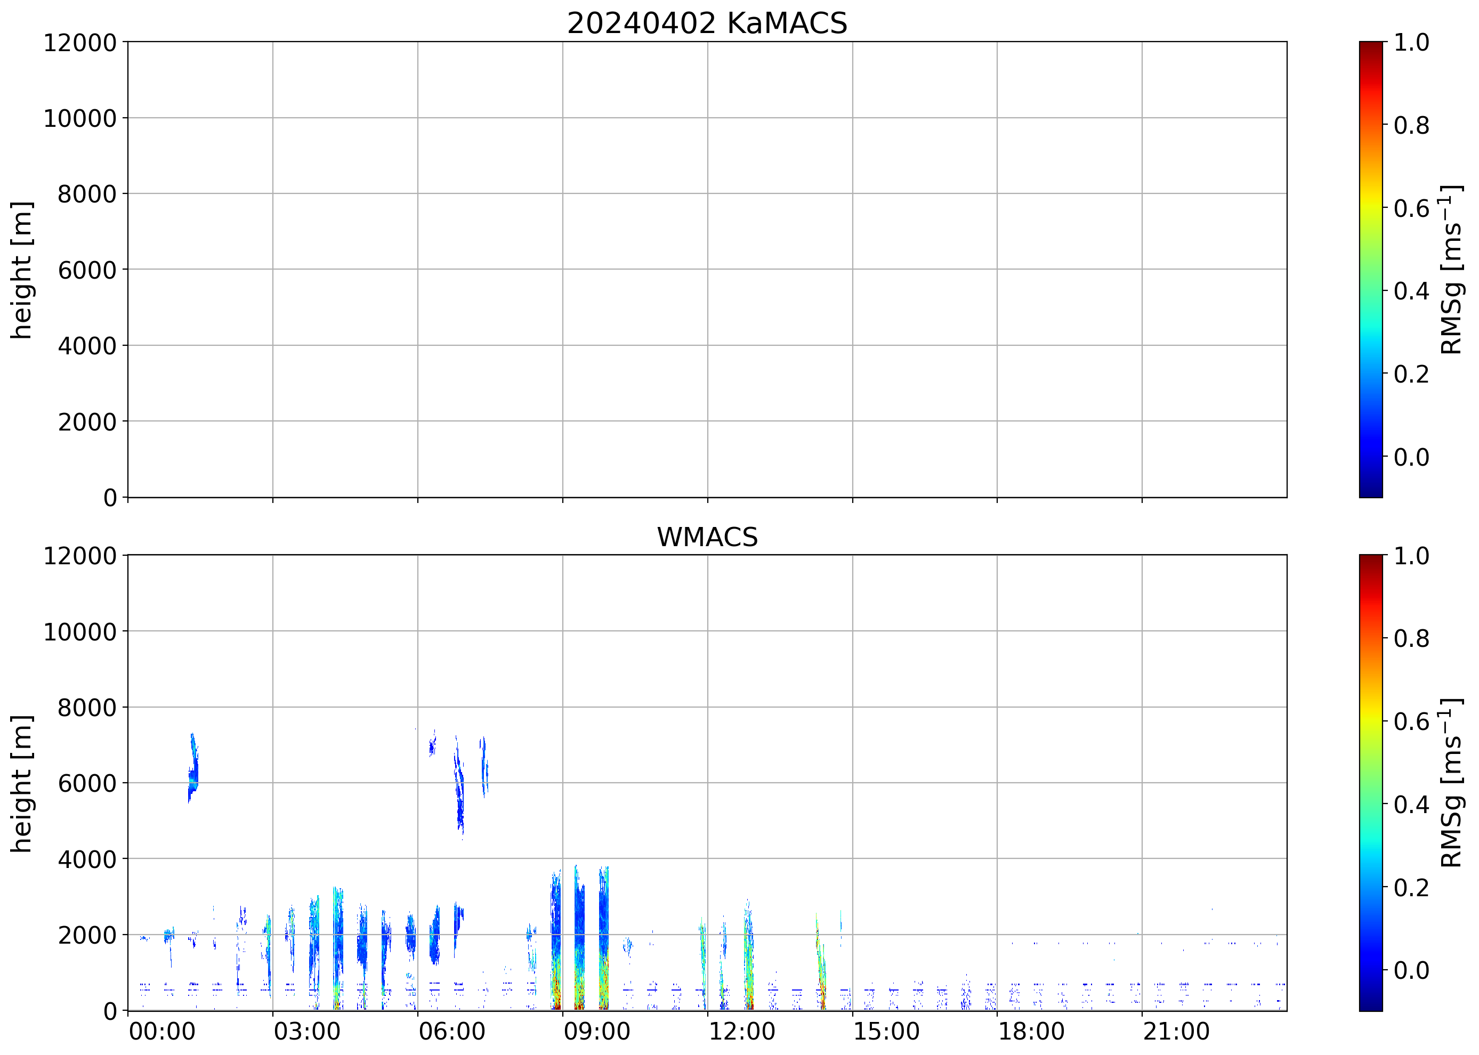This screenshot has width=1479, height=1055.
Task: Click the 12000 tick label of top plot
Action: (80, 43)
